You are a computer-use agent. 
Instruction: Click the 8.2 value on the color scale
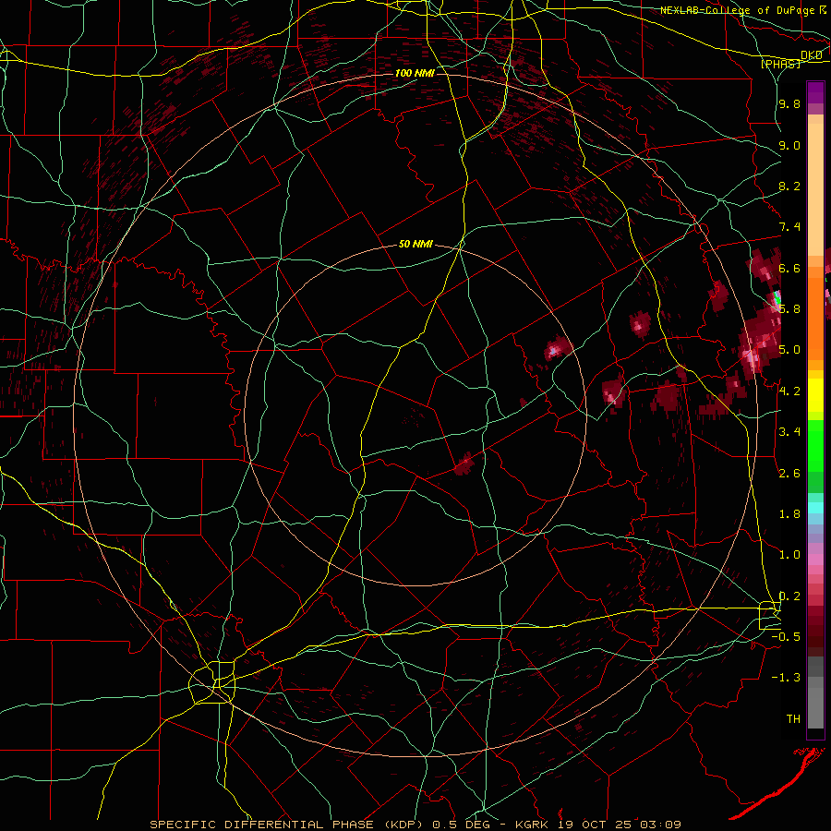(x=789, y=186)
